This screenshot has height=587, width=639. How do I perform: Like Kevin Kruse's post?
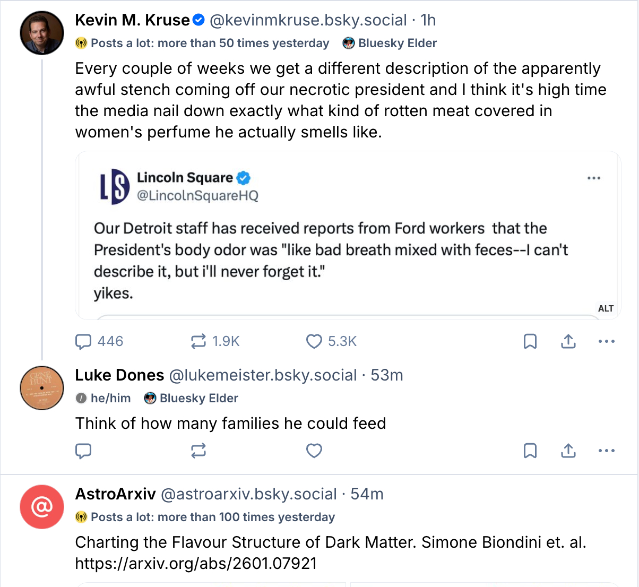(314, 341)
